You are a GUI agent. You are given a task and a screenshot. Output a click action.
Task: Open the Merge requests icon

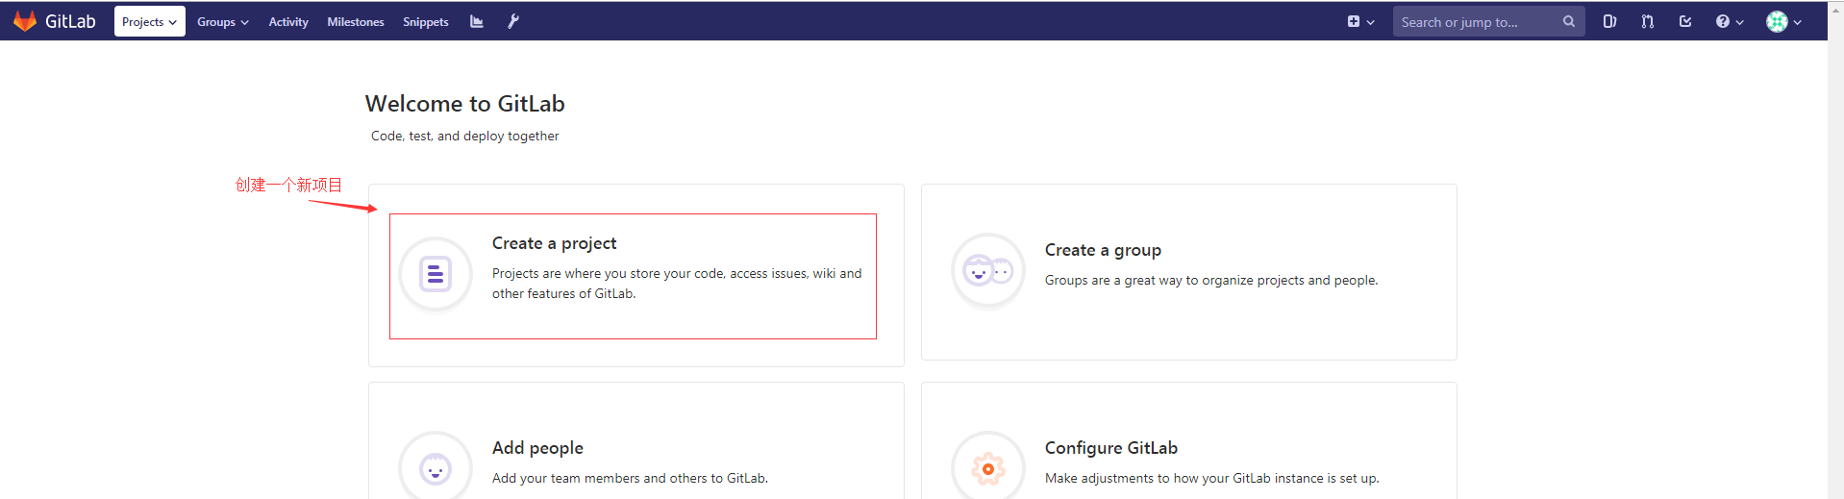click(x=1648, y=21)
